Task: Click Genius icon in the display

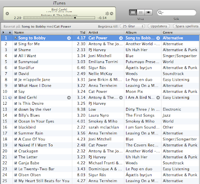Action: [107, 14]
